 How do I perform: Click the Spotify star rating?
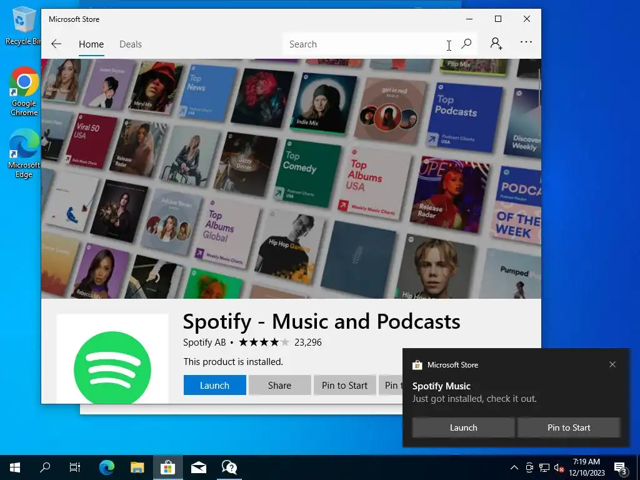click(264, 342)
